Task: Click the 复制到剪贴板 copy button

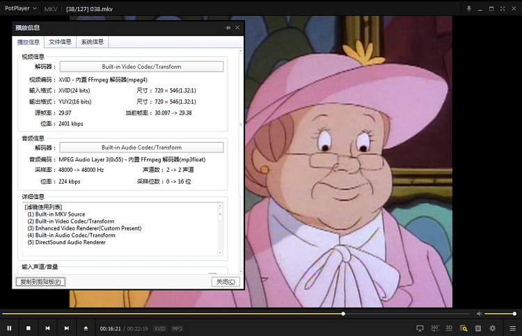Action: [x=40, y=282]
